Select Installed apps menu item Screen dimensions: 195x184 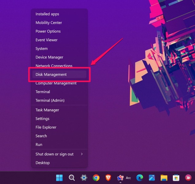click(x=47, y=14)
